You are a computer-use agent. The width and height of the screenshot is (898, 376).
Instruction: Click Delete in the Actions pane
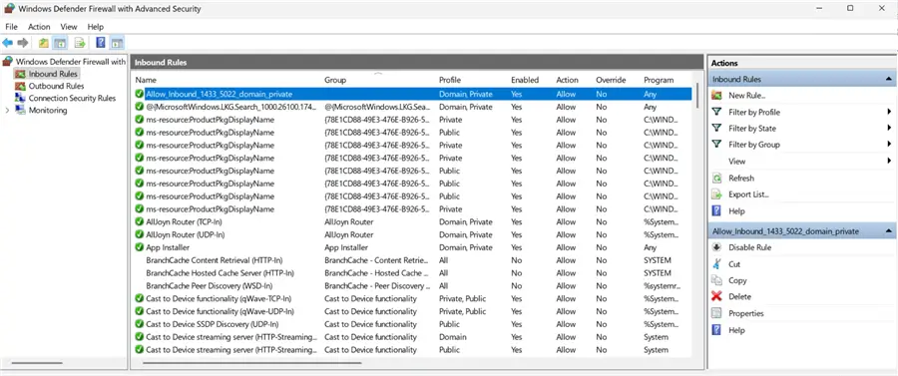[x=739, y=296]
